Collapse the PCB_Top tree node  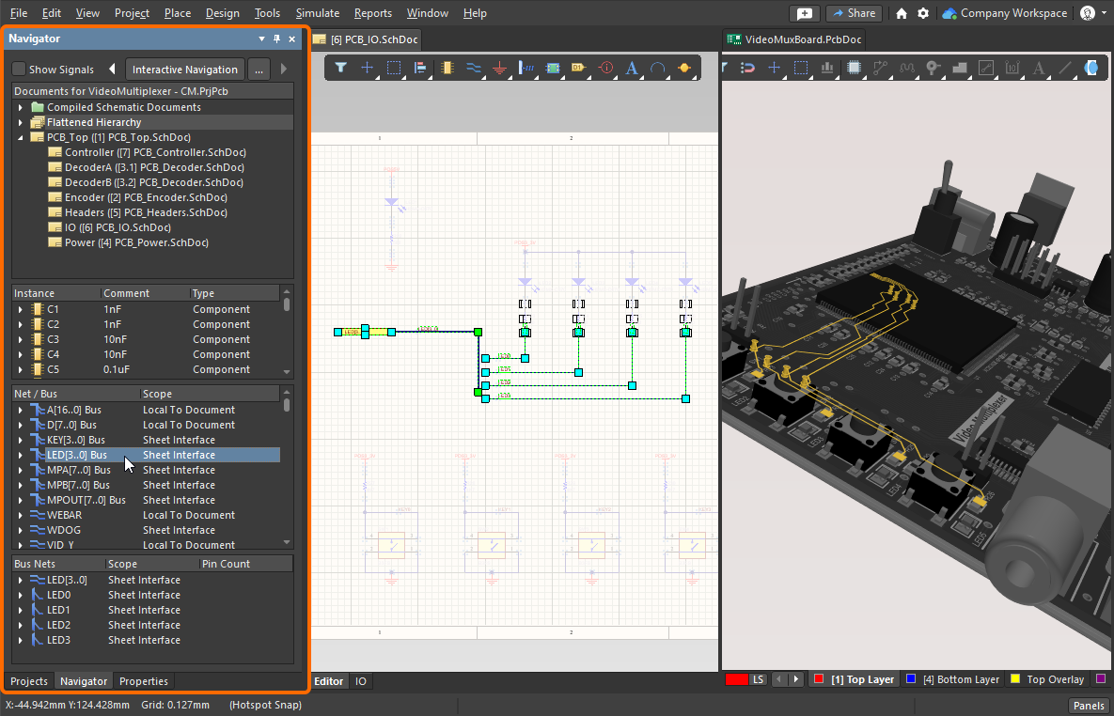point(21,136)
